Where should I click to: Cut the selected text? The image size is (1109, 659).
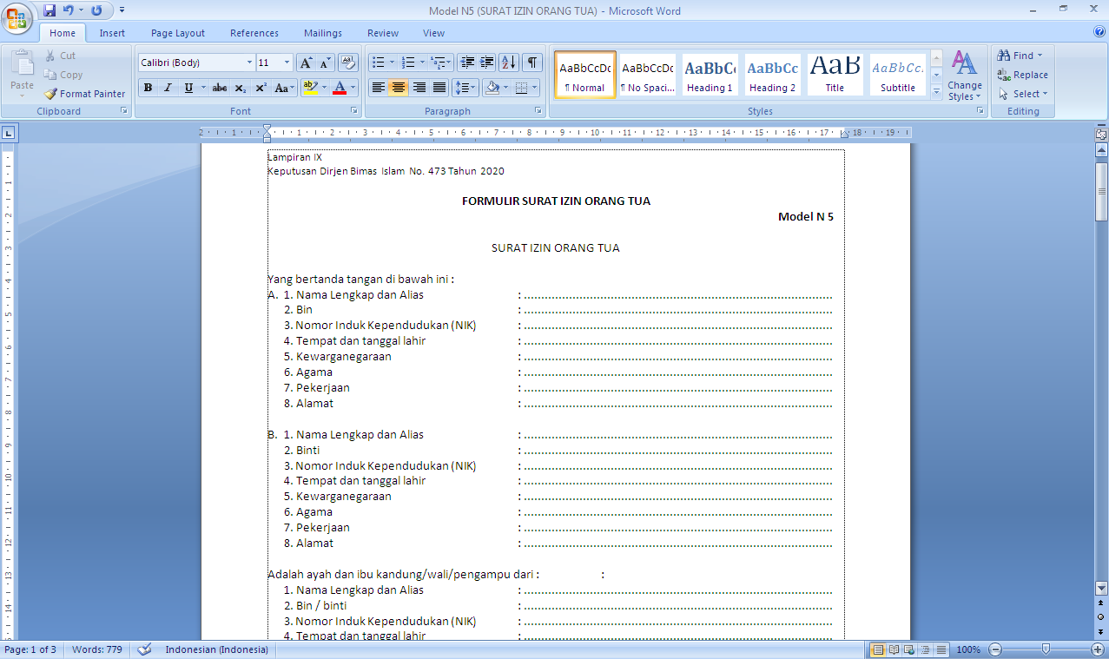tap(60, 56)
